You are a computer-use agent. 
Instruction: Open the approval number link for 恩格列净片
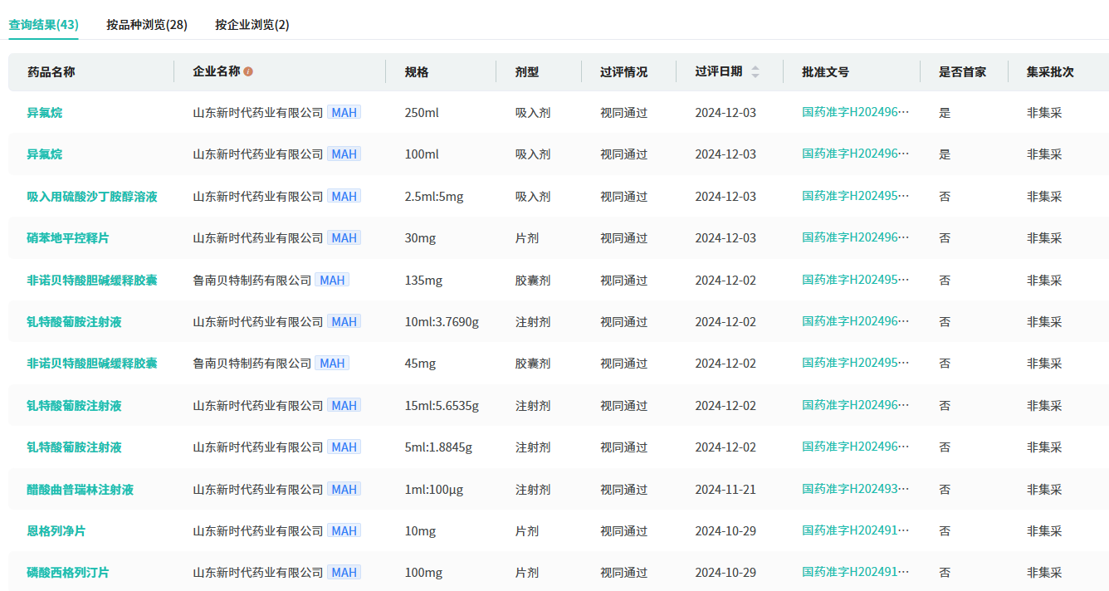(855, 530)
